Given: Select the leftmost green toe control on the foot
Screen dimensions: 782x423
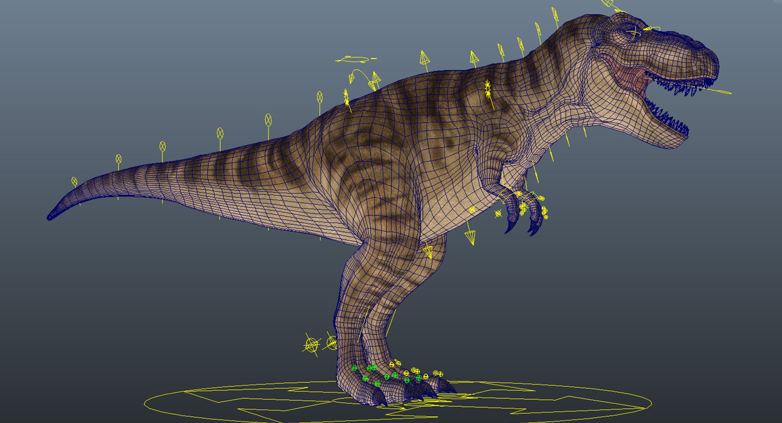Looking at the screenshot, I should point(354,368).
